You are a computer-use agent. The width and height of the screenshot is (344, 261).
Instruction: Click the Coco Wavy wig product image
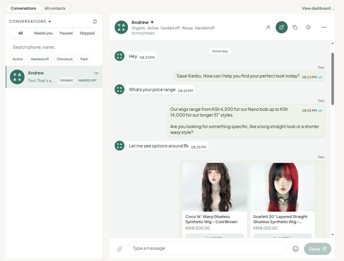click(x=215, y=187)
